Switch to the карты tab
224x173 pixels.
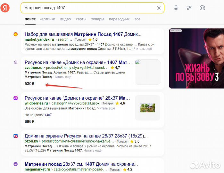click(81, 19)
